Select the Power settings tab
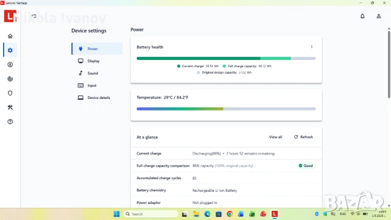 point(97,49)
